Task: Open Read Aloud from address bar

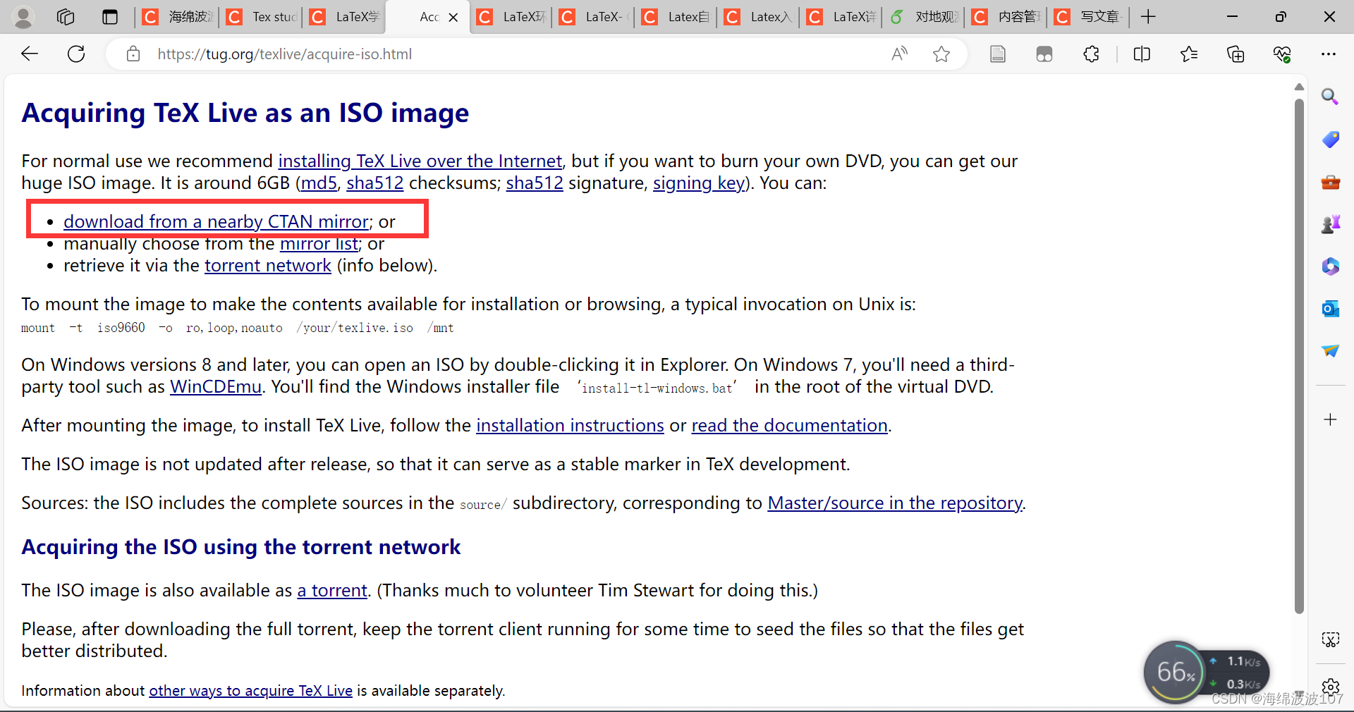Action: tap(899, 54)
